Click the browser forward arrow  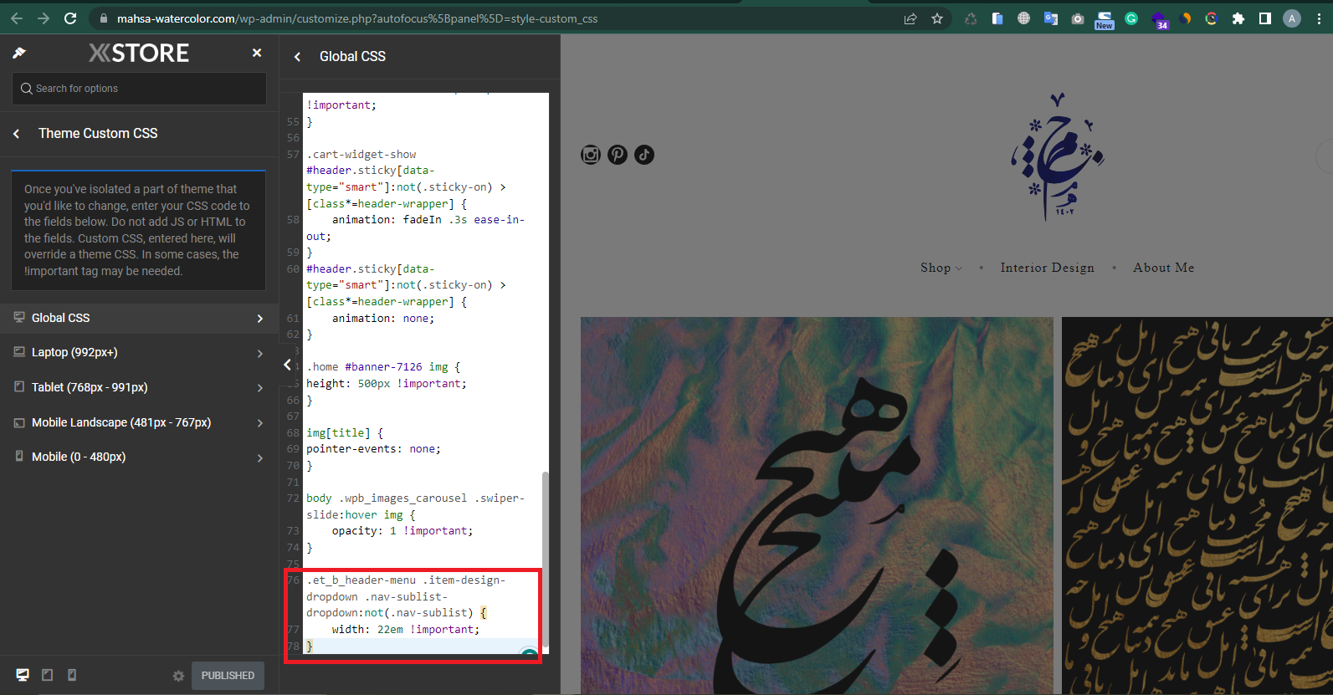coord(44,18)
